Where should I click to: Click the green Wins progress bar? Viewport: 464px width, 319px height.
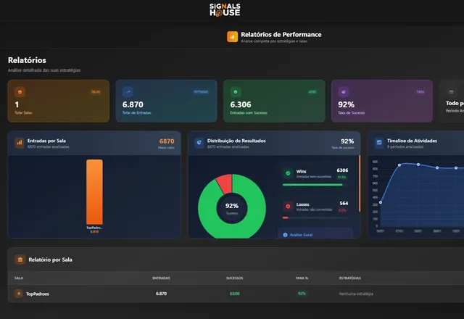(x=312, y=185)
